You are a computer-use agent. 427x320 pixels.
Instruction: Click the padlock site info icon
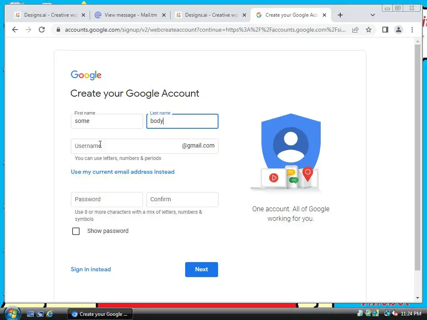coord(58,30)
